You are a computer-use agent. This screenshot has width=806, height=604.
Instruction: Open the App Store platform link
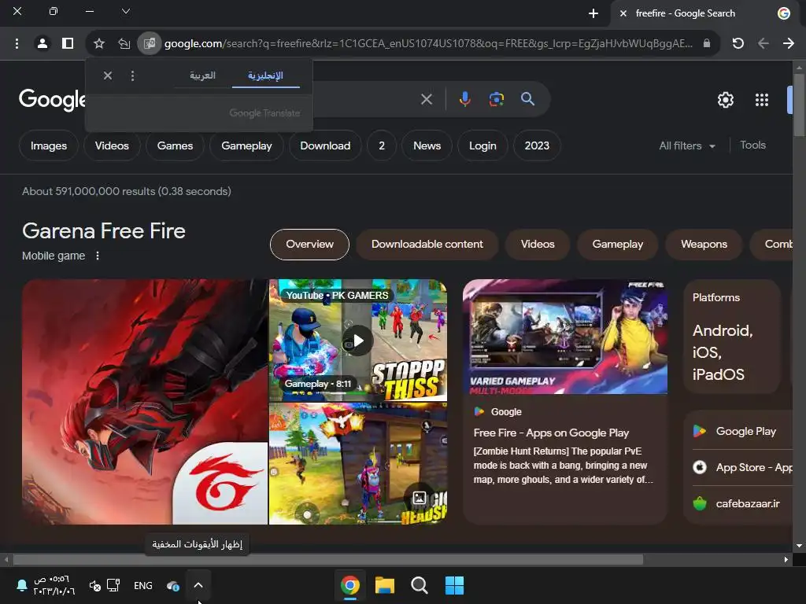coord(743,467)
